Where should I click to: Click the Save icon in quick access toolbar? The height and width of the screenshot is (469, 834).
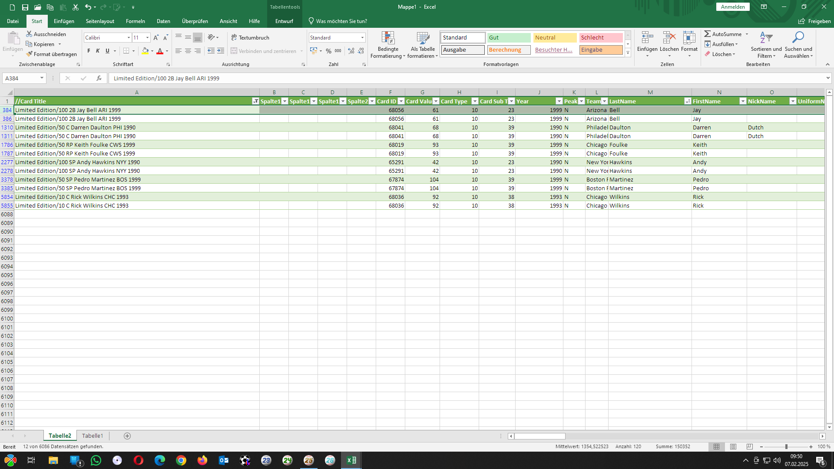point(25,7)
